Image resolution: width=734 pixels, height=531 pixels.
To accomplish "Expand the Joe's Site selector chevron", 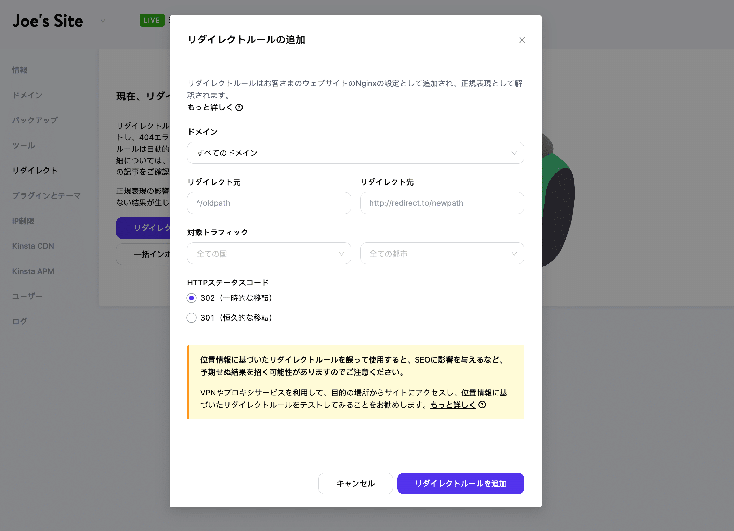I will pos(103,21).
